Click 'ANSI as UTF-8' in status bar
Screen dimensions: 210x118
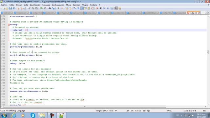coord(190,111)
